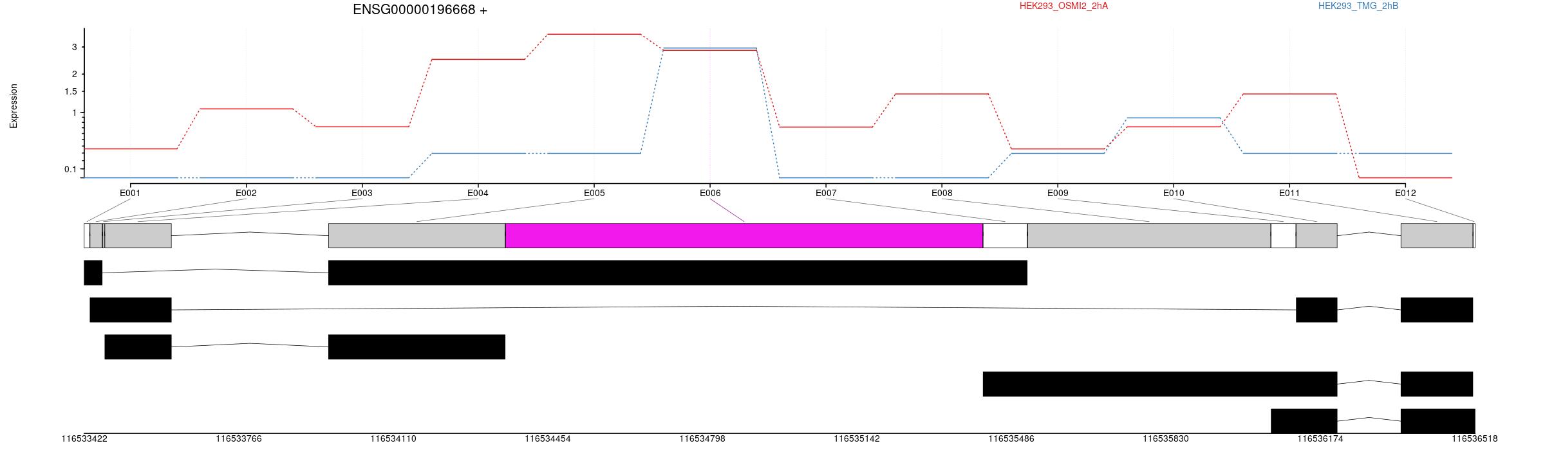Click the Expression y-axis label

[14, 106]
